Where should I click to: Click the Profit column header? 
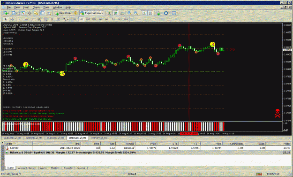click(278, 144)
